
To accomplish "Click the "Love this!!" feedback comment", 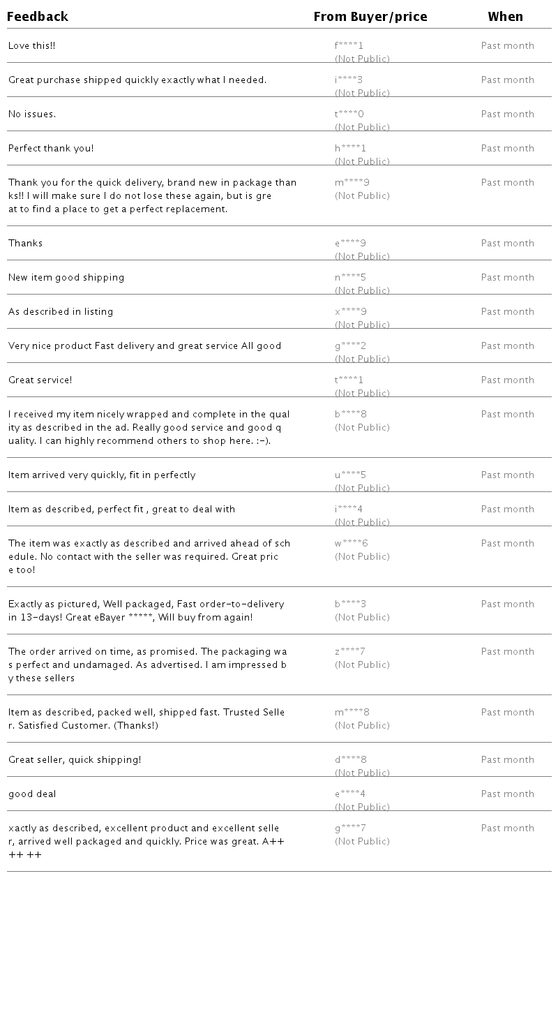I will (31, 46).
